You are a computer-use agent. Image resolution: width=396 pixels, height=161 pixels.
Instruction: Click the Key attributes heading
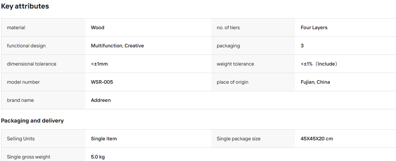pyautogui.click(x=25, y=6)
